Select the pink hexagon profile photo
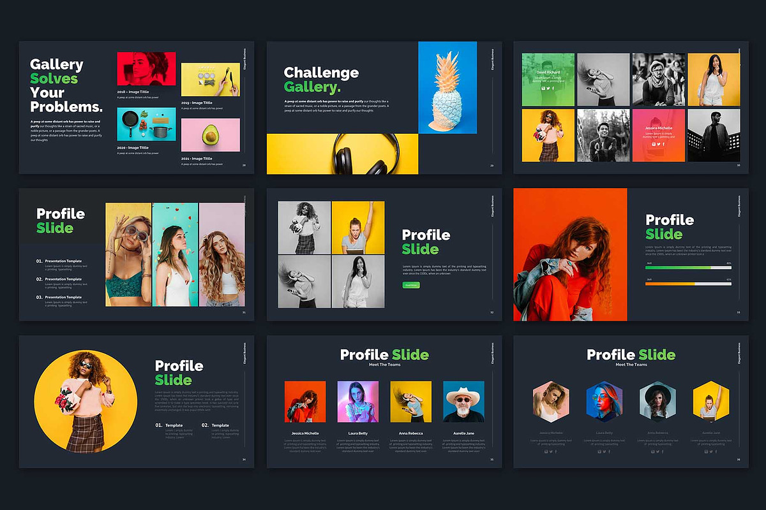This screenshot has width=766, height=510. click(550, 402)
